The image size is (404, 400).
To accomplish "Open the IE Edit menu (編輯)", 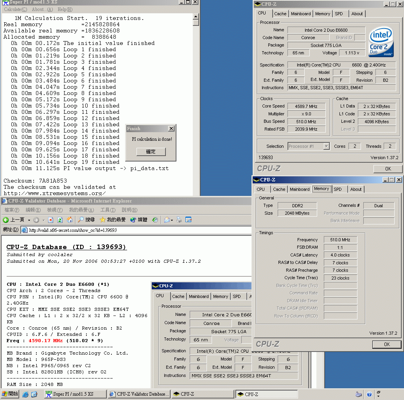I will [x=33, y=210].
